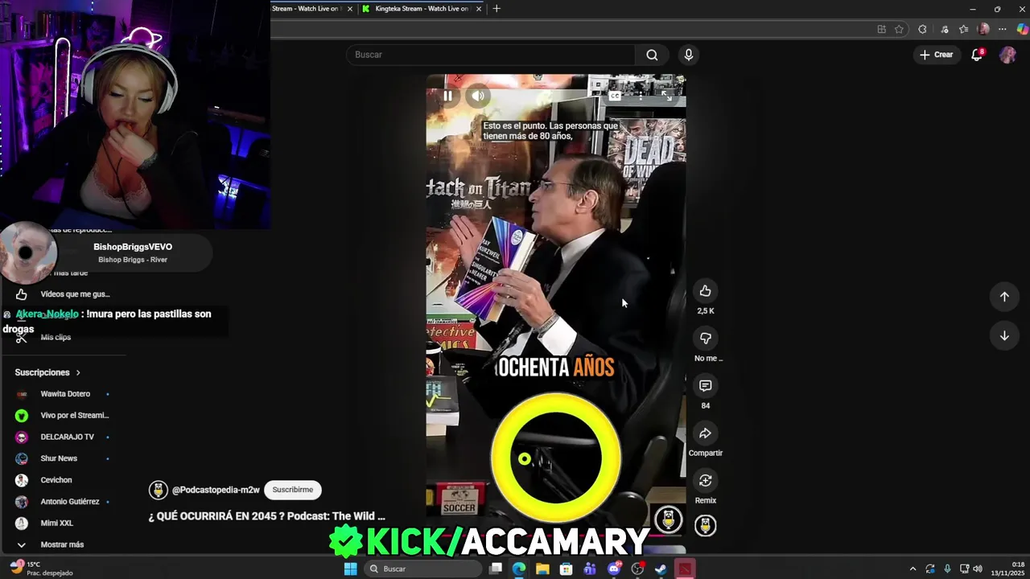This screenshot has height=579, width=1030.
Task: Show hidden system tray icons
Action: [913, 569]
